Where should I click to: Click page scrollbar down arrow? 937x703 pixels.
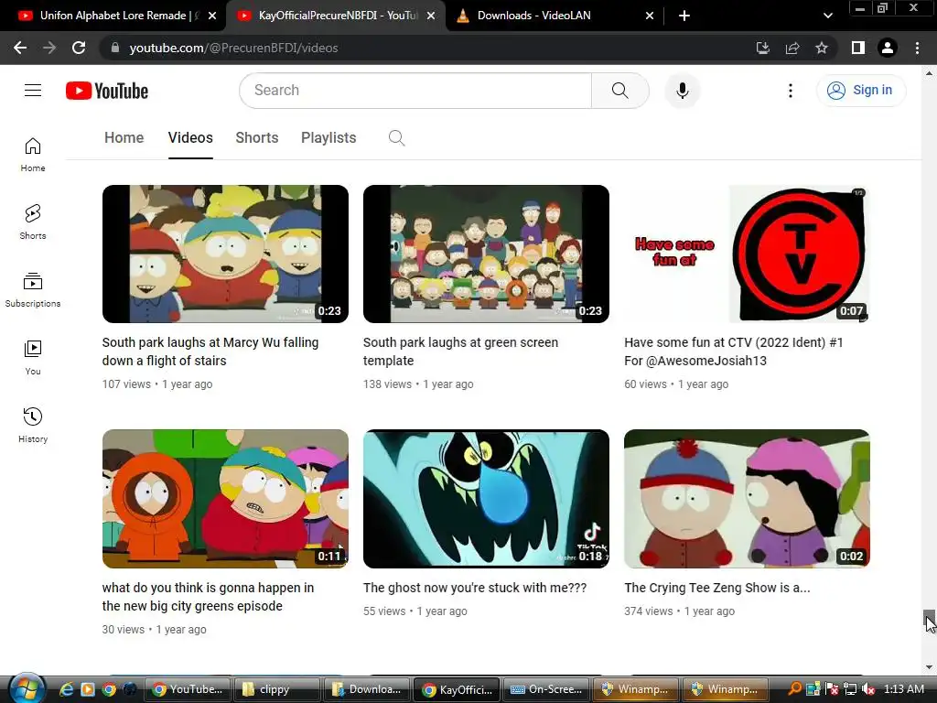[x=930, y=667]
